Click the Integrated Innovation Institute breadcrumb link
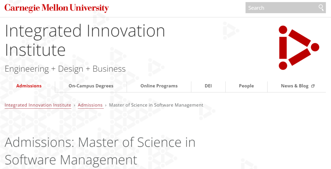This screenshot has height=169, width=331. [x=38, y=105]
